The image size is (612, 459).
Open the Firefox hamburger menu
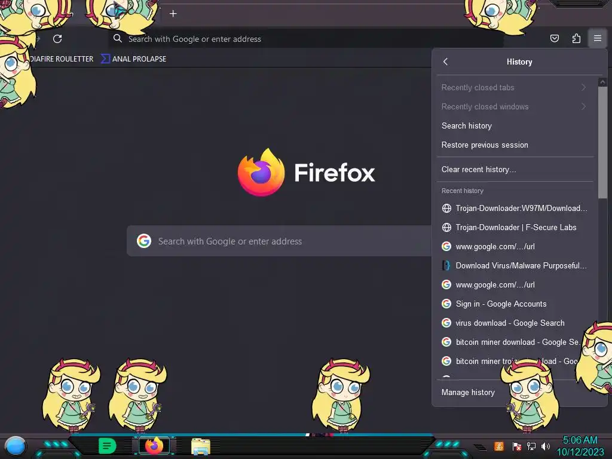tap(598, 38)
